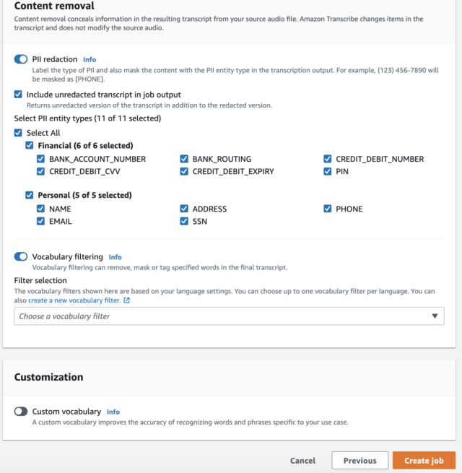Disable the Vocabulary filtering switch

[x=21, y=256]
